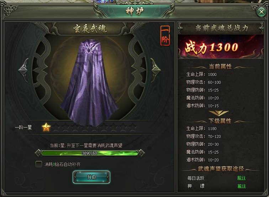Click the purple cloak image

pos(89,82)
